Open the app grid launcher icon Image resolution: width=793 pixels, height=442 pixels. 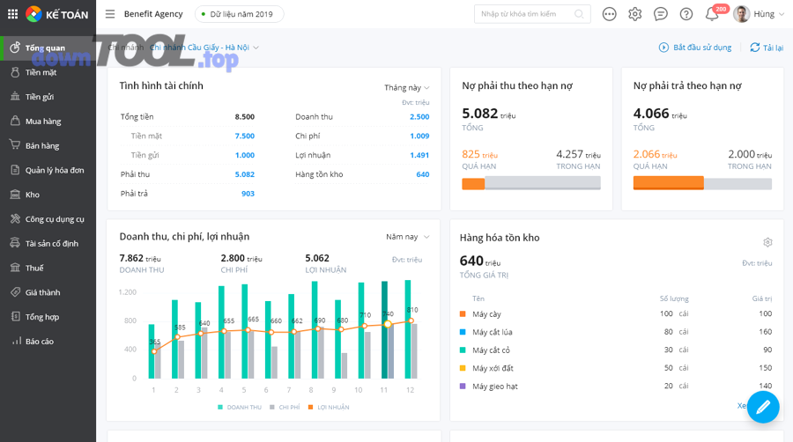pos(12,14)
